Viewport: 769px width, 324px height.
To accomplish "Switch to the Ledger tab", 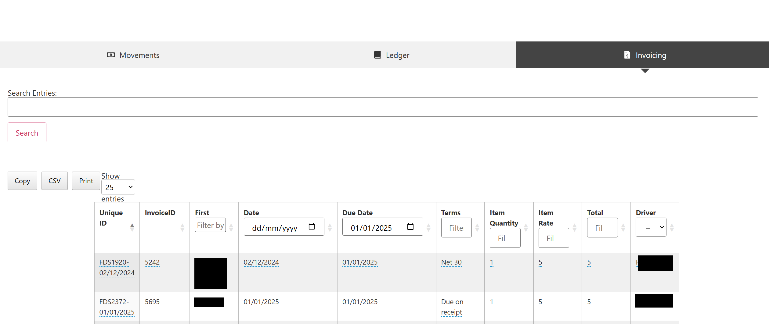I will pos(392,55).
